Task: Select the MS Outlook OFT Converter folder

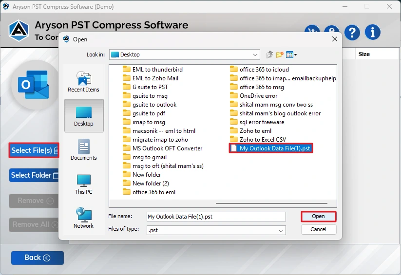Action: click(162, 148)
